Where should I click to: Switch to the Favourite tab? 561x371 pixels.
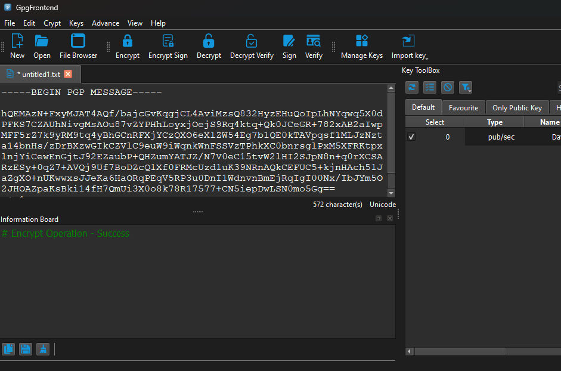coord(463,108)
